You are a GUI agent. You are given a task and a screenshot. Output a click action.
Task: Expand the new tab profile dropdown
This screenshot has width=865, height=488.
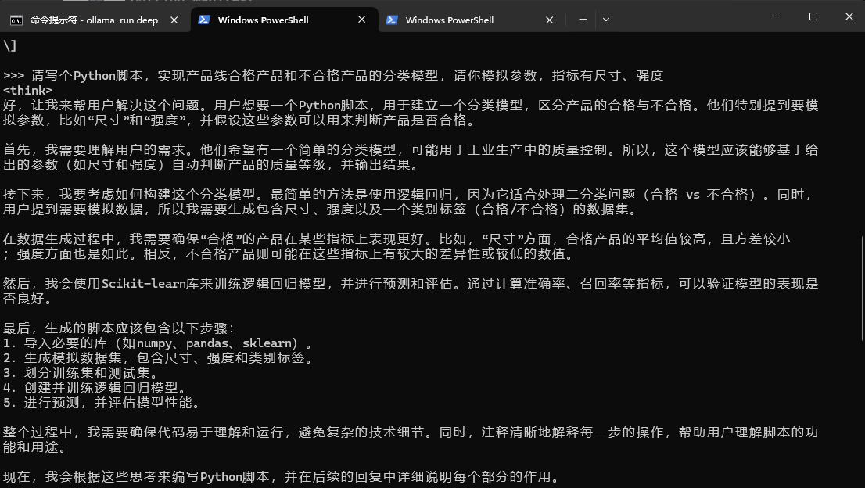(x=605, y=20)
